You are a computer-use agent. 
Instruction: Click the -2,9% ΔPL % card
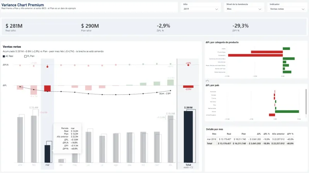163,27
